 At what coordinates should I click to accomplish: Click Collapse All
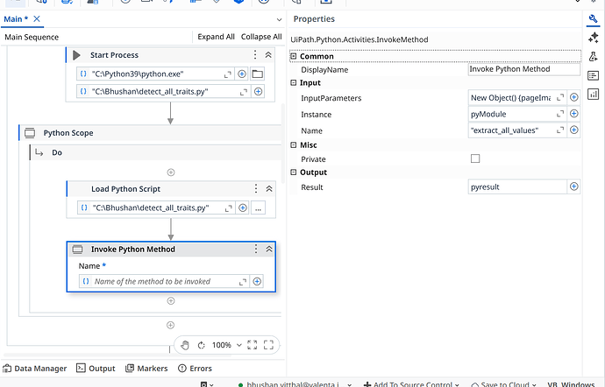(x=261, y=37)
